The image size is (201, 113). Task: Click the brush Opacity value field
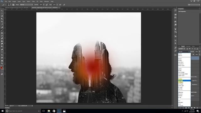point(41,5)
